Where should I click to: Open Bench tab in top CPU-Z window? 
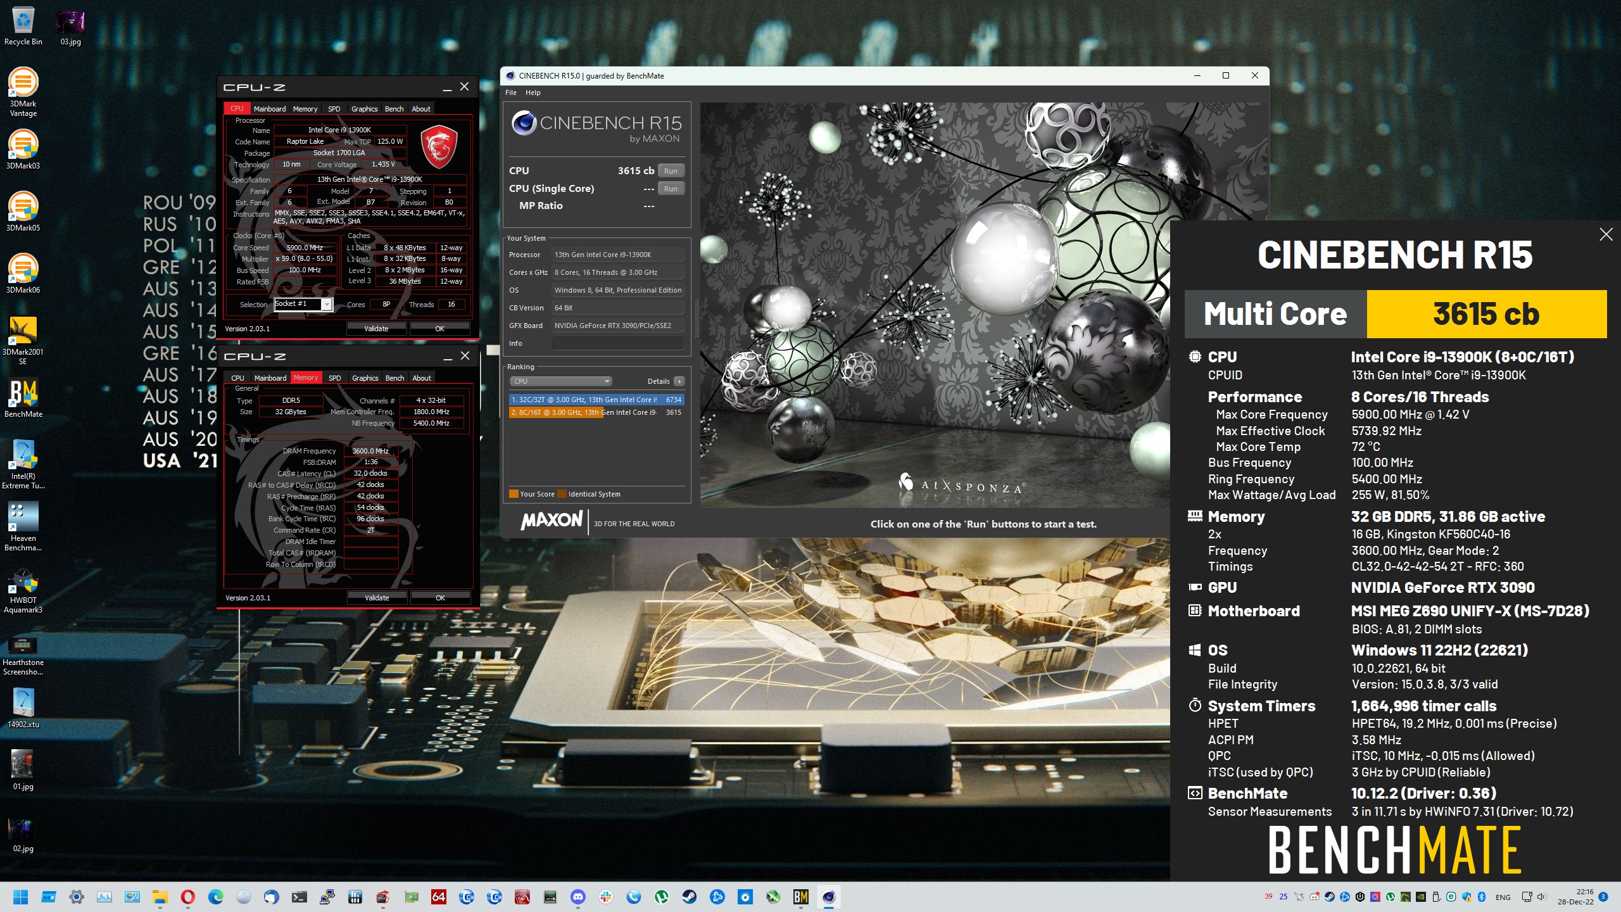[394, 109]
